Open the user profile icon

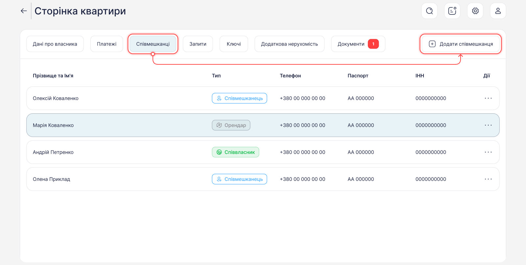(x=498, y=11)
